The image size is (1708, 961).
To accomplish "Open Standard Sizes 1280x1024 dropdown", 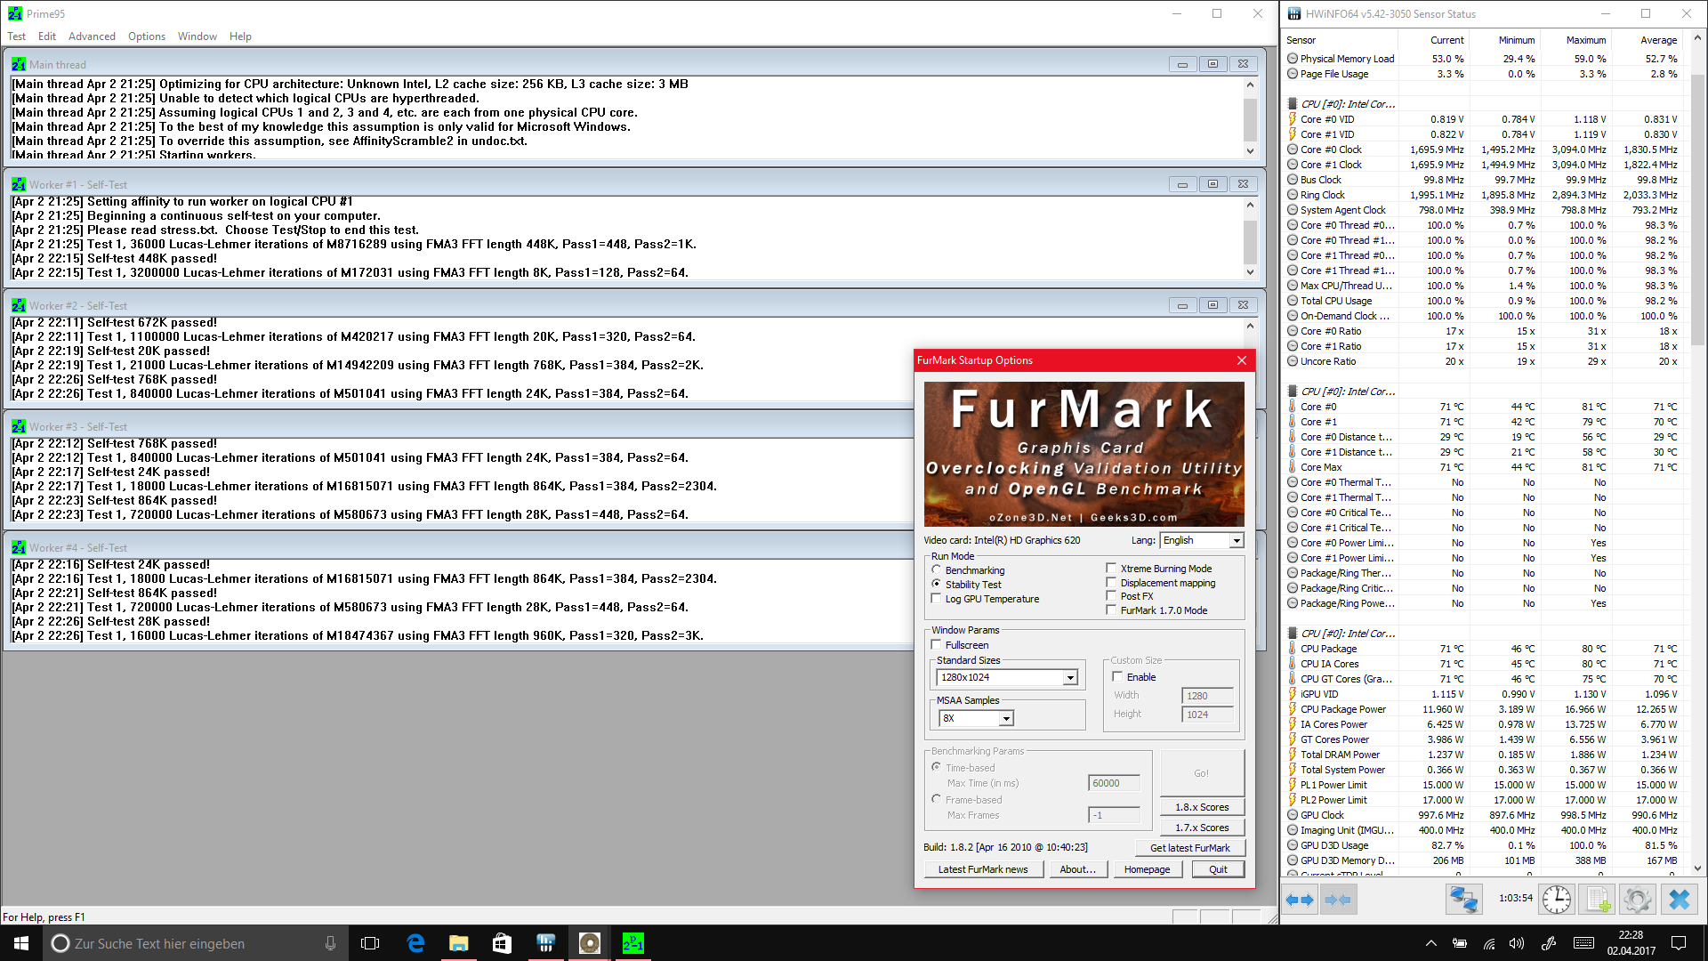I will [x=1070, y=678].
